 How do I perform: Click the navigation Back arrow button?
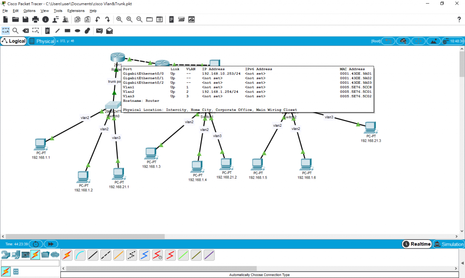pyautogui.click(x=388, y=41)
